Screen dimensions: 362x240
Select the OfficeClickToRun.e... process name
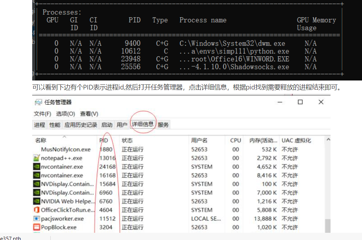click(68, 210)
